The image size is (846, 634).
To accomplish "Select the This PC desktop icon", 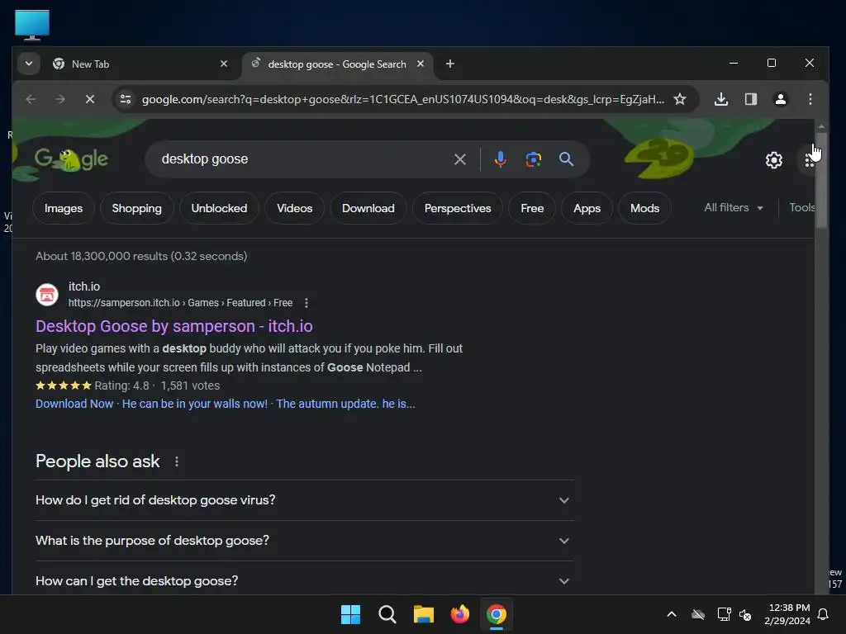I will [32, 25].
